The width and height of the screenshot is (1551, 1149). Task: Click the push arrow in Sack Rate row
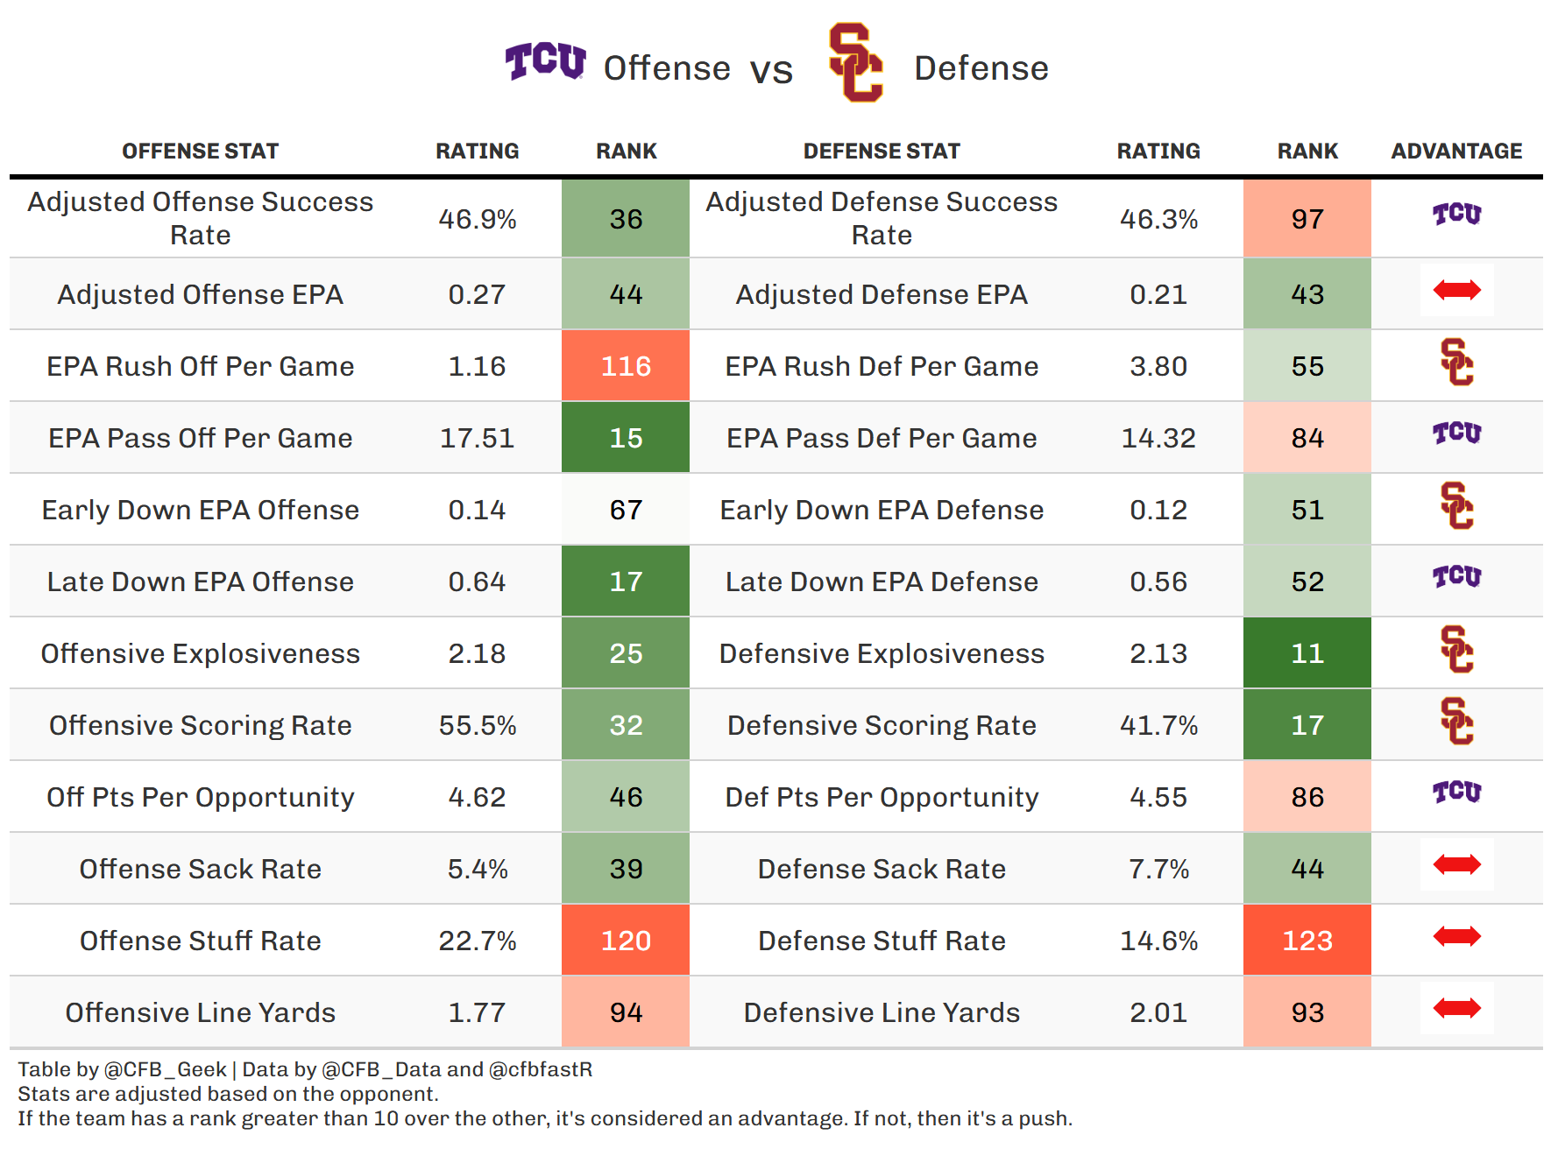click(x=1456, y=864)
